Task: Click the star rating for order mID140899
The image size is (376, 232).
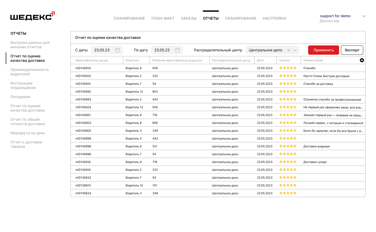Action: point(288,138)
